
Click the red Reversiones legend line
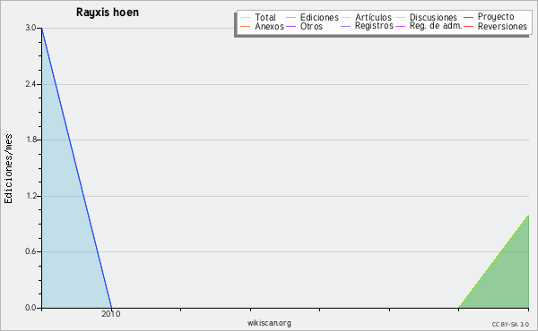click(x=468, y=26)
